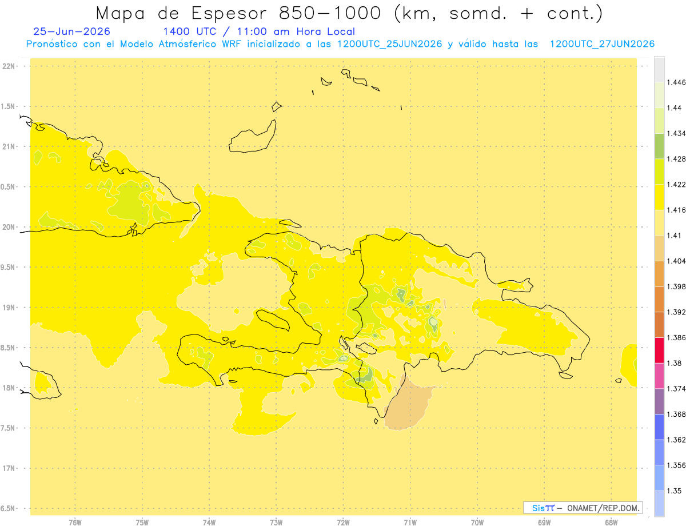Click the dark blue swatch between 1.362 and 1.368
The width and height of the screenshot is (686, 530).
(659, 427)
